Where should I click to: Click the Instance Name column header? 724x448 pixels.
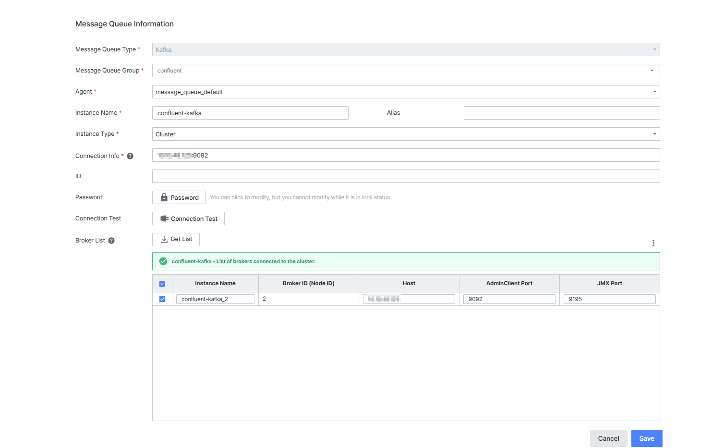pos(215,283)
